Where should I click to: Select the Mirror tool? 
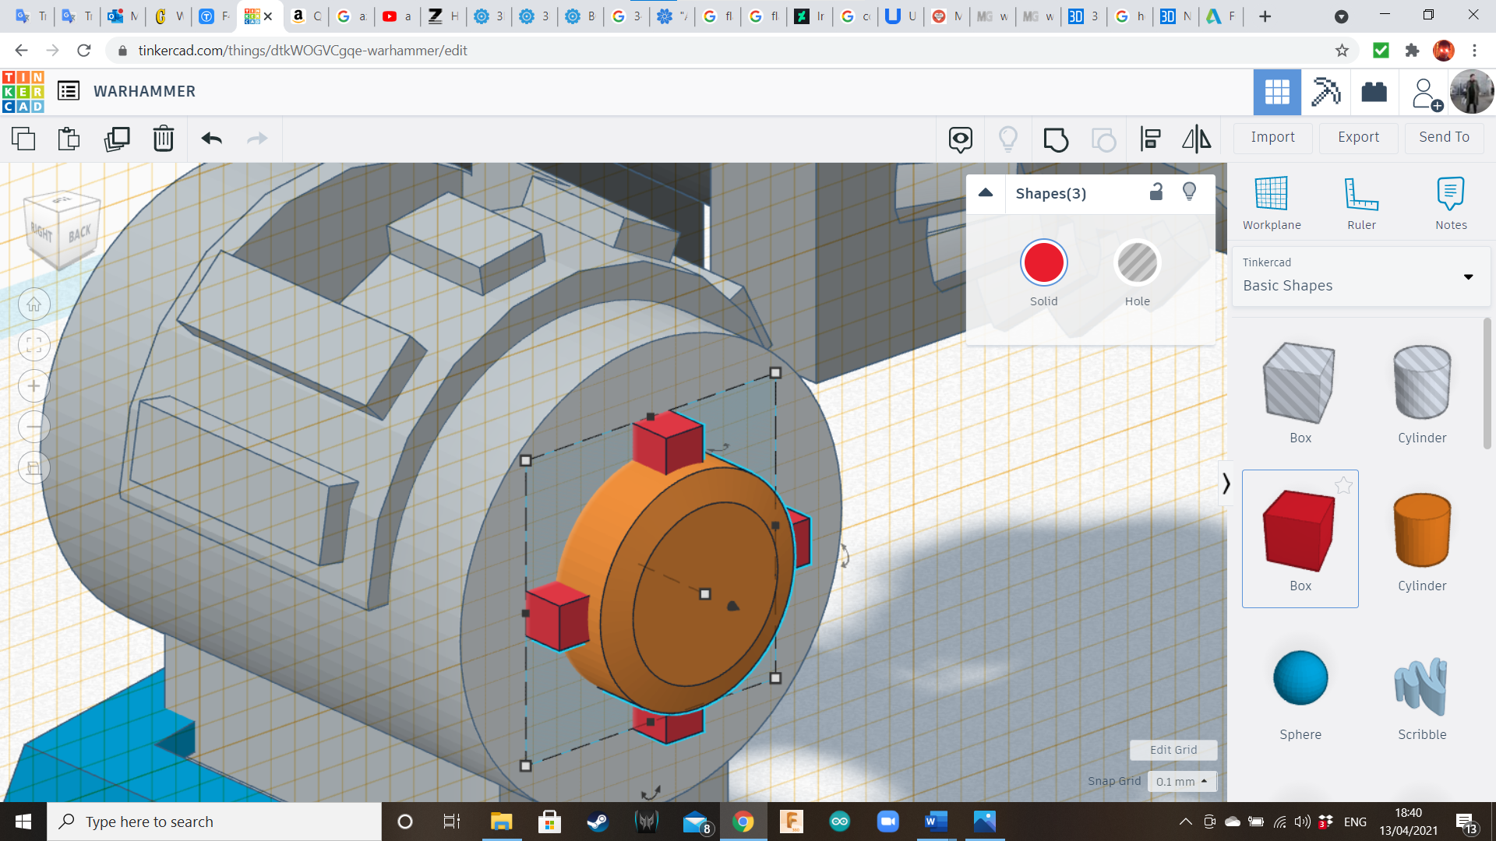coord(1196,139)
